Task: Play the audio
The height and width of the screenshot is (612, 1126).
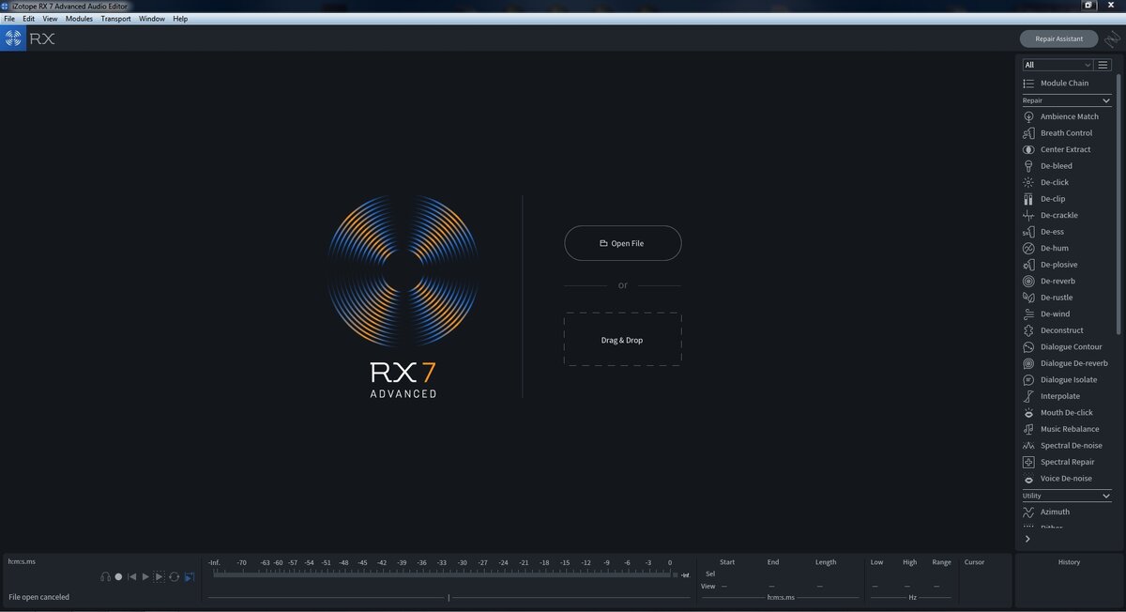Action: click(145, 576)
